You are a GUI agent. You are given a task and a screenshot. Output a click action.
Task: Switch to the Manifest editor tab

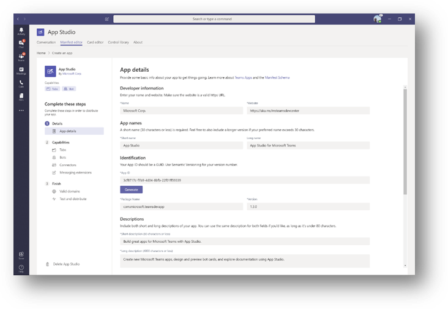(71, 42)
